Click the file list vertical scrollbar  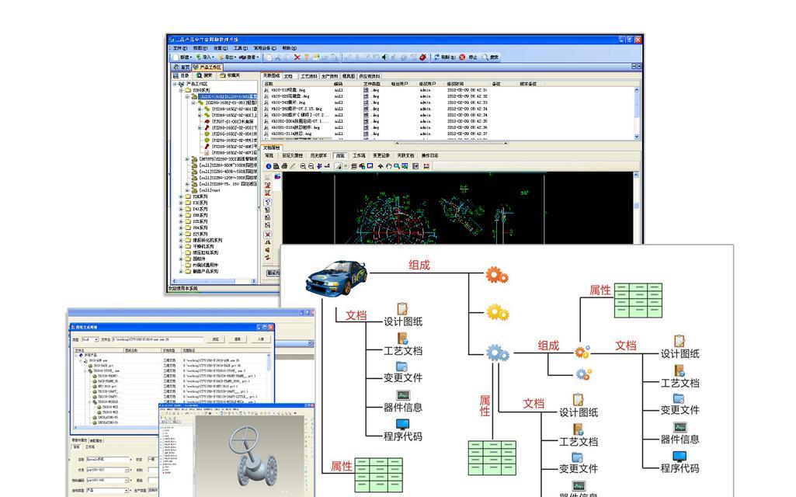pyautogui.click(x=637, y=113)
